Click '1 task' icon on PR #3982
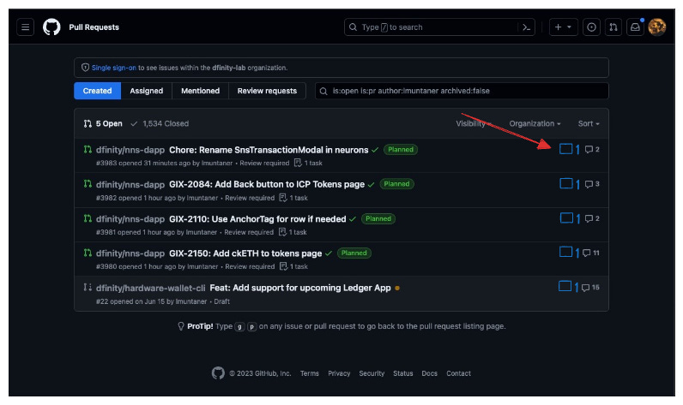683x405 pixels. click(x=283, y=198)
